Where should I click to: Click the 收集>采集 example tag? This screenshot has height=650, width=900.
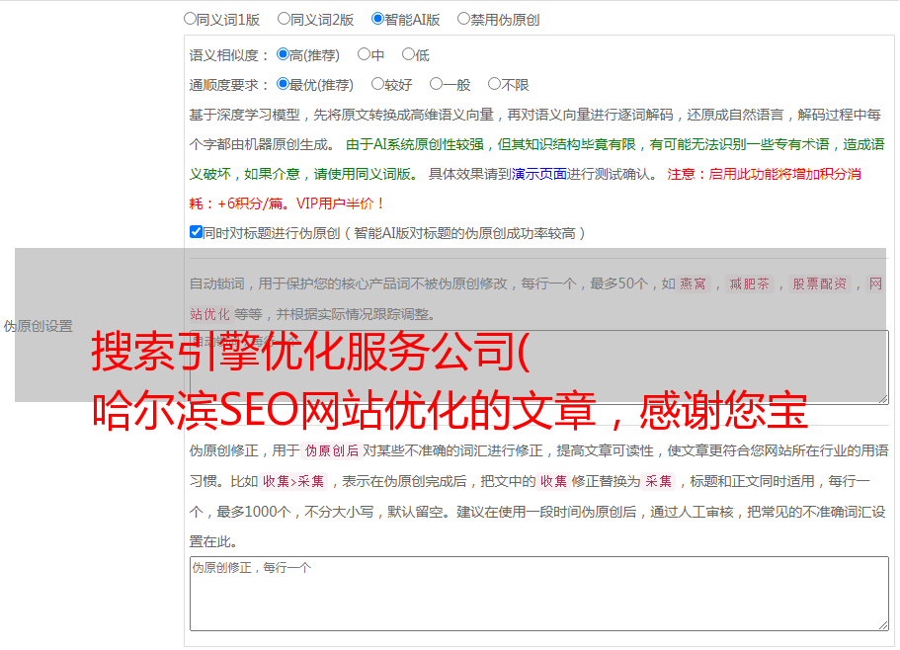[x=293, y=482]
